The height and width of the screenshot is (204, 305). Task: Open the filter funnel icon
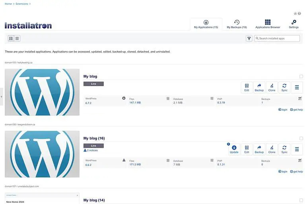(x=249, y=38)
